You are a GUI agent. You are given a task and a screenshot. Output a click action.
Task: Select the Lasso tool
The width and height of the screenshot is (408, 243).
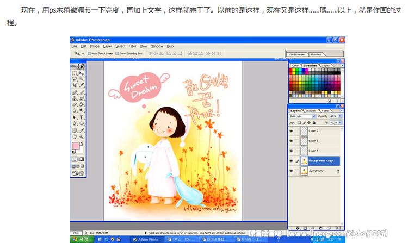[75, 79]
